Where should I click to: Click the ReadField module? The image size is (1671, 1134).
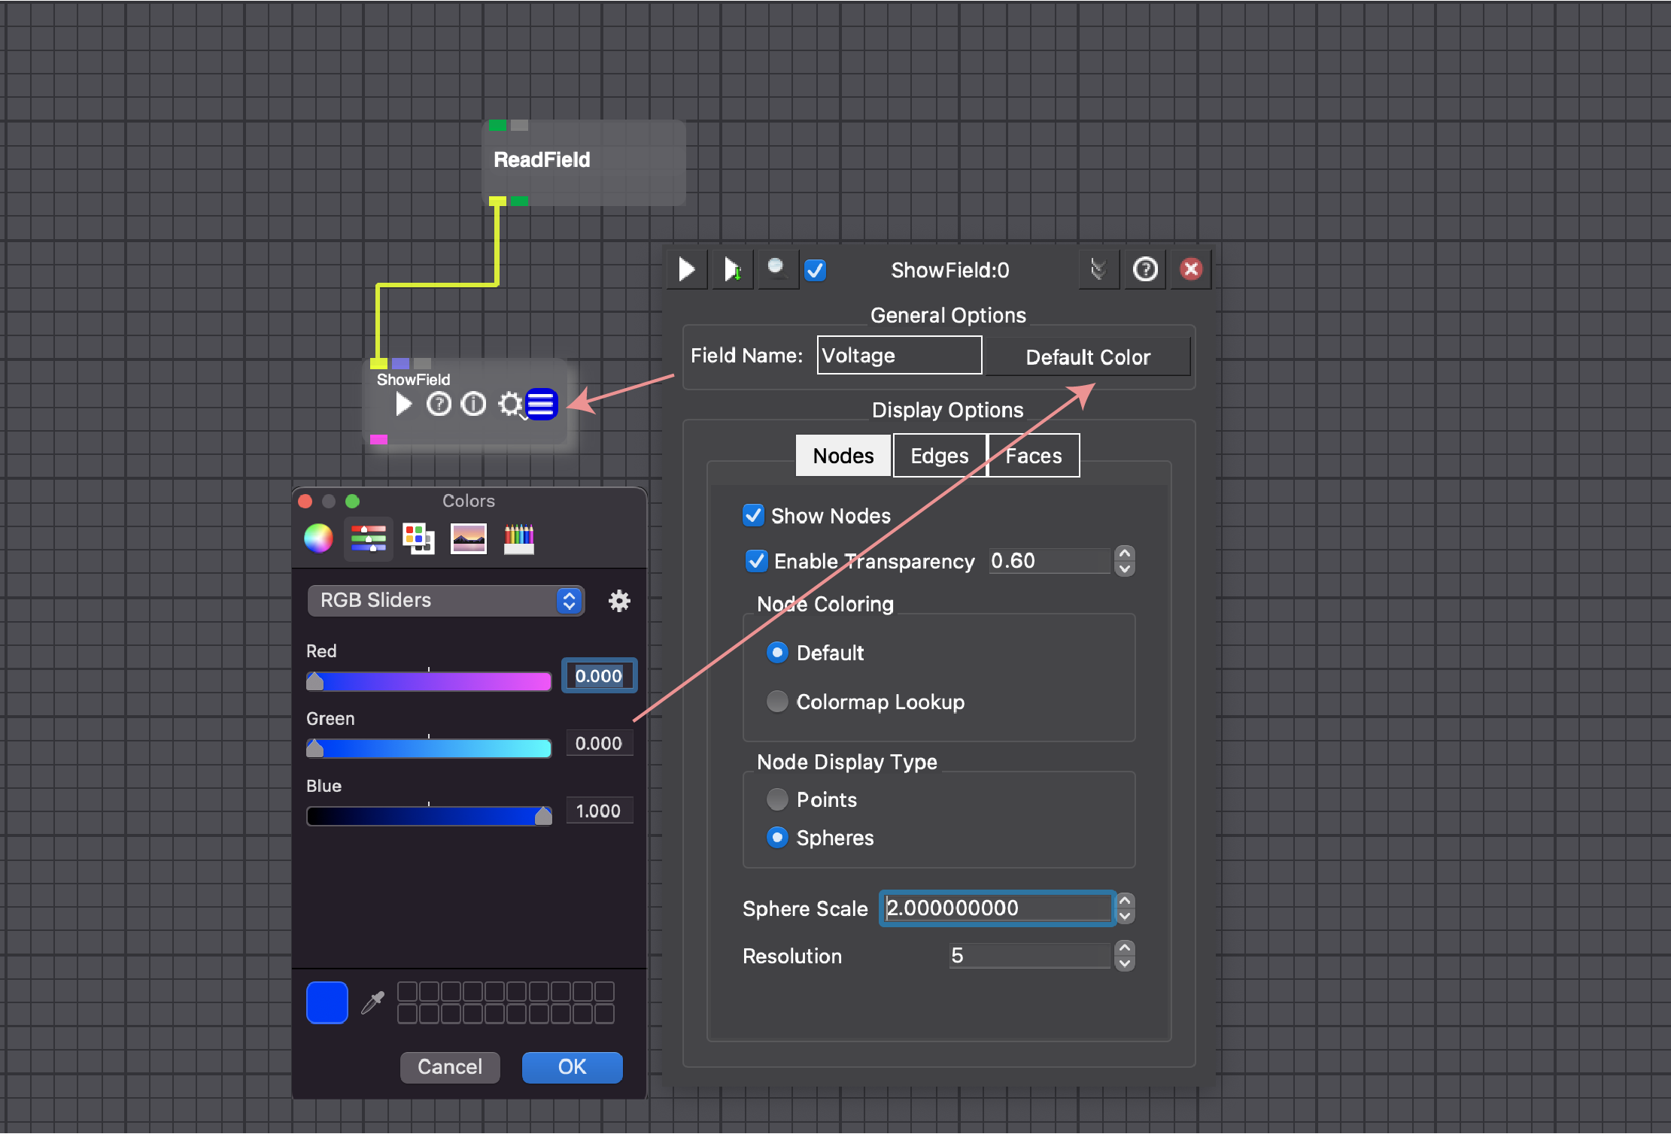pyautogui.click(x=584, y=162)
